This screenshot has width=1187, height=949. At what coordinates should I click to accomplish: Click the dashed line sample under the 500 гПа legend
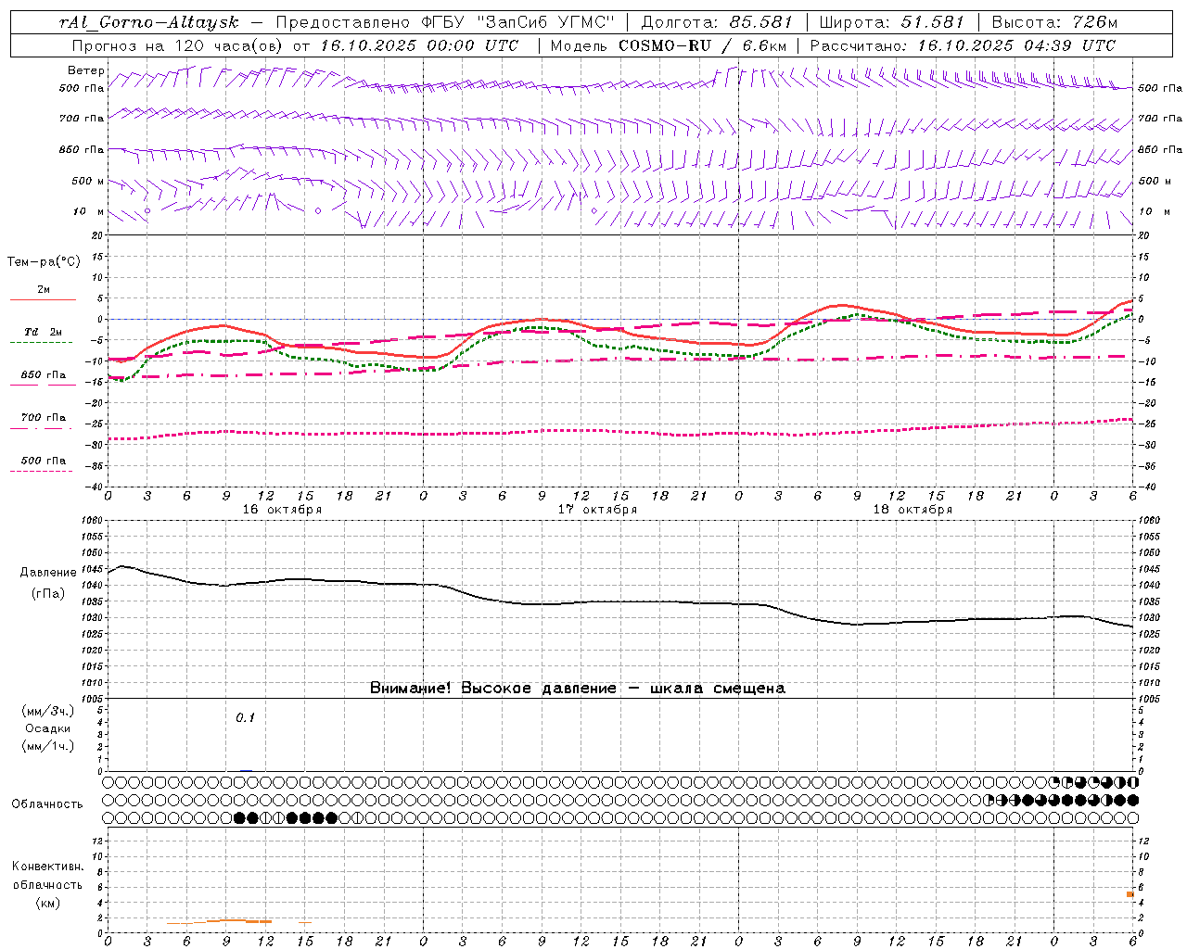coord(41,472)
